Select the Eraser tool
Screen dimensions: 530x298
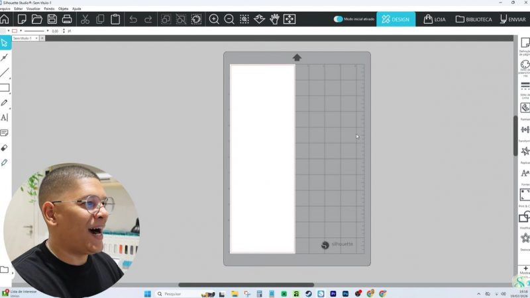point(5,147)
